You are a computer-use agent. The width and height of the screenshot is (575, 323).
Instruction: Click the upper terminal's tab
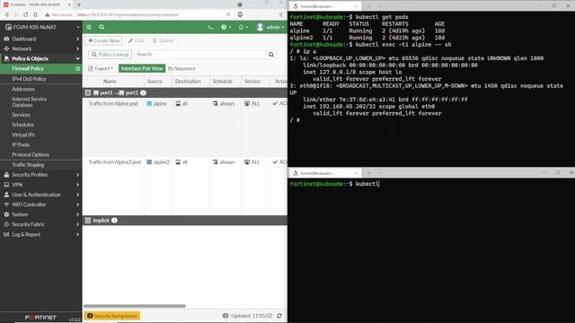(325, 6)
